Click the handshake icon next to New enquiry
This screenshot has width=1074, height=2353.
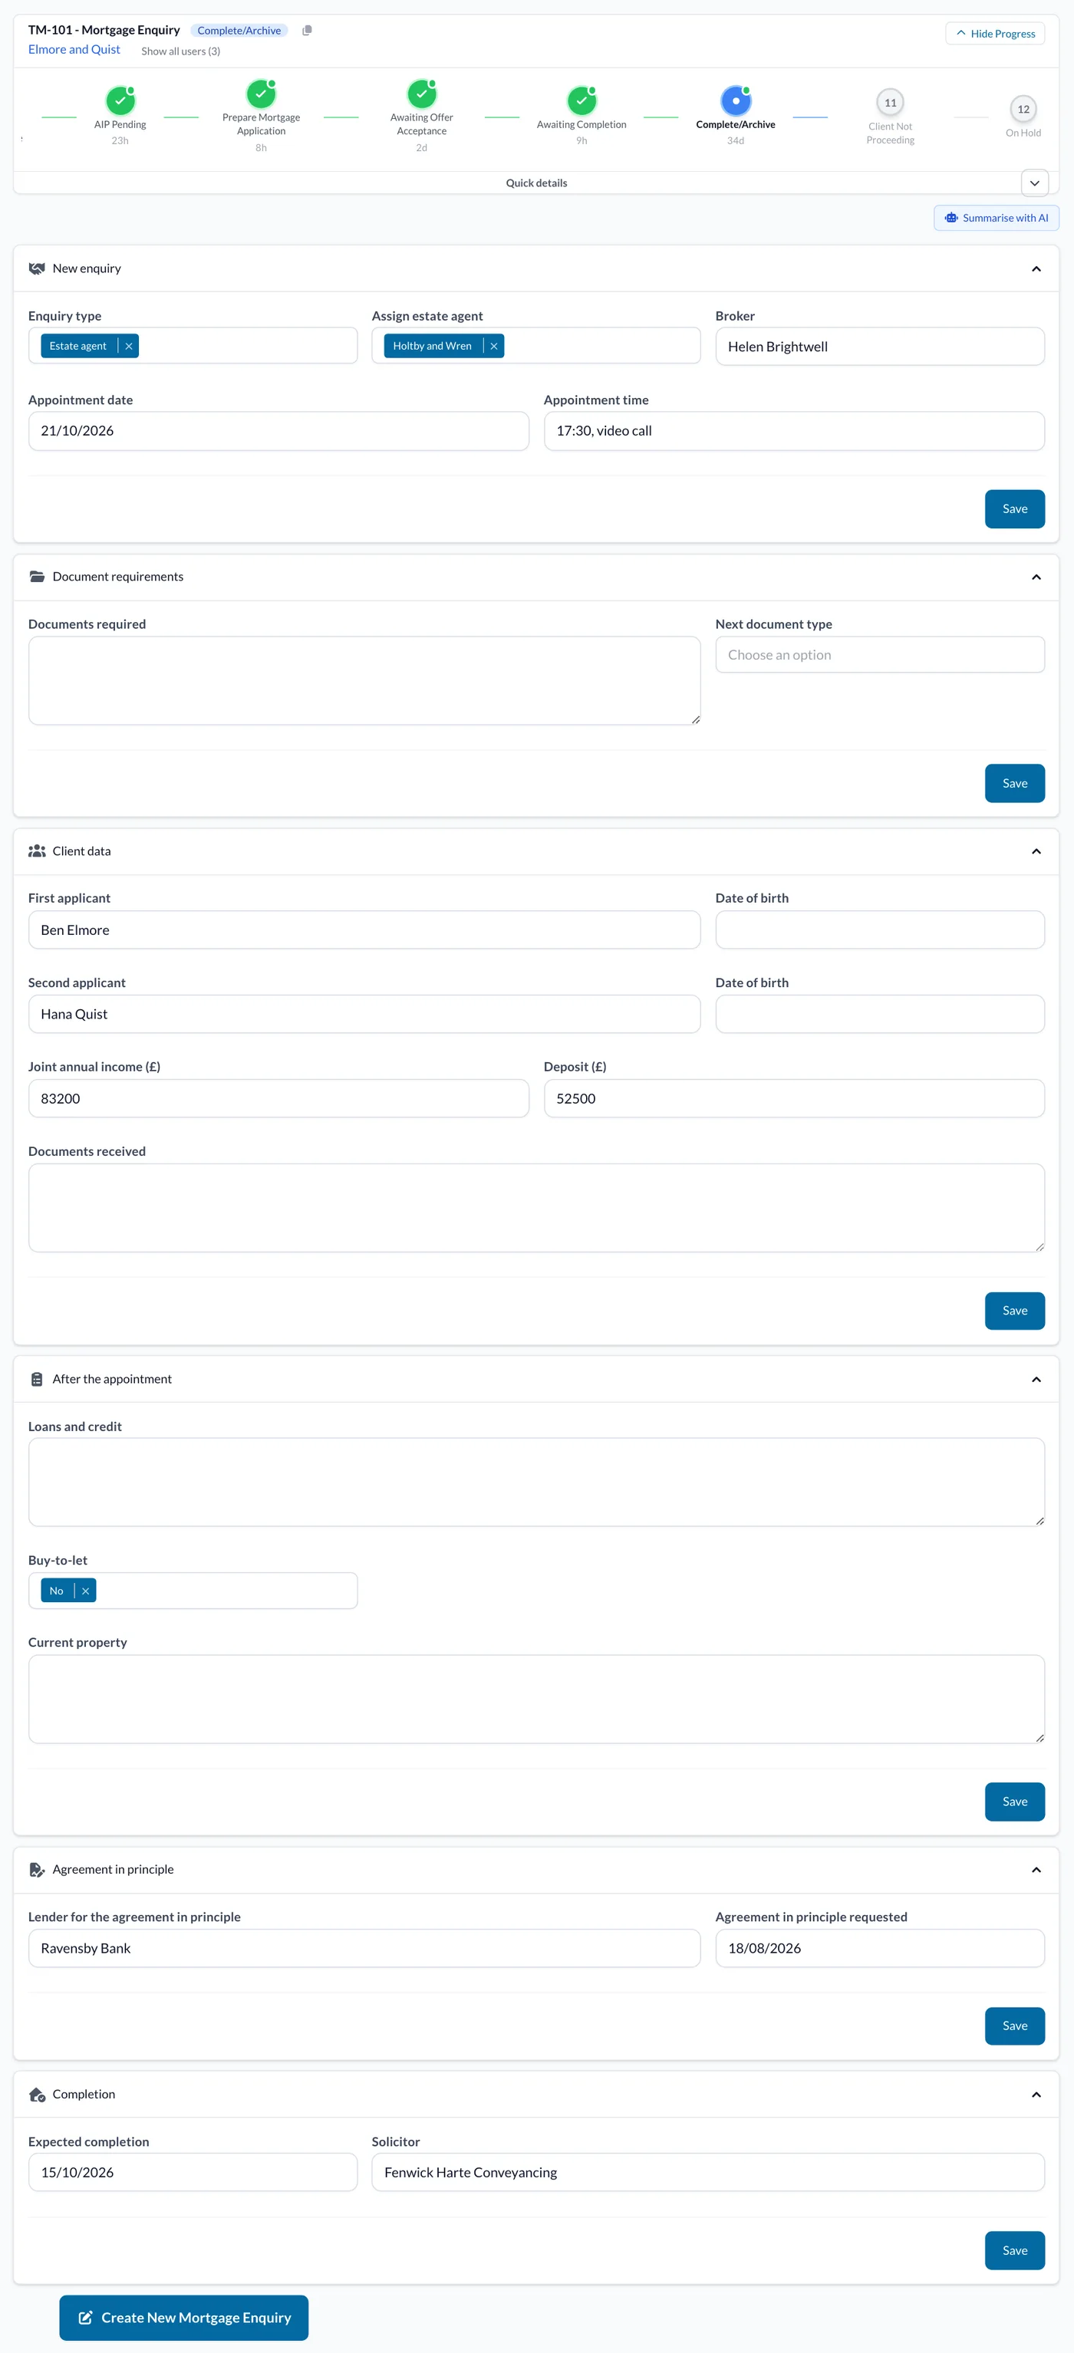click(37, 268)
